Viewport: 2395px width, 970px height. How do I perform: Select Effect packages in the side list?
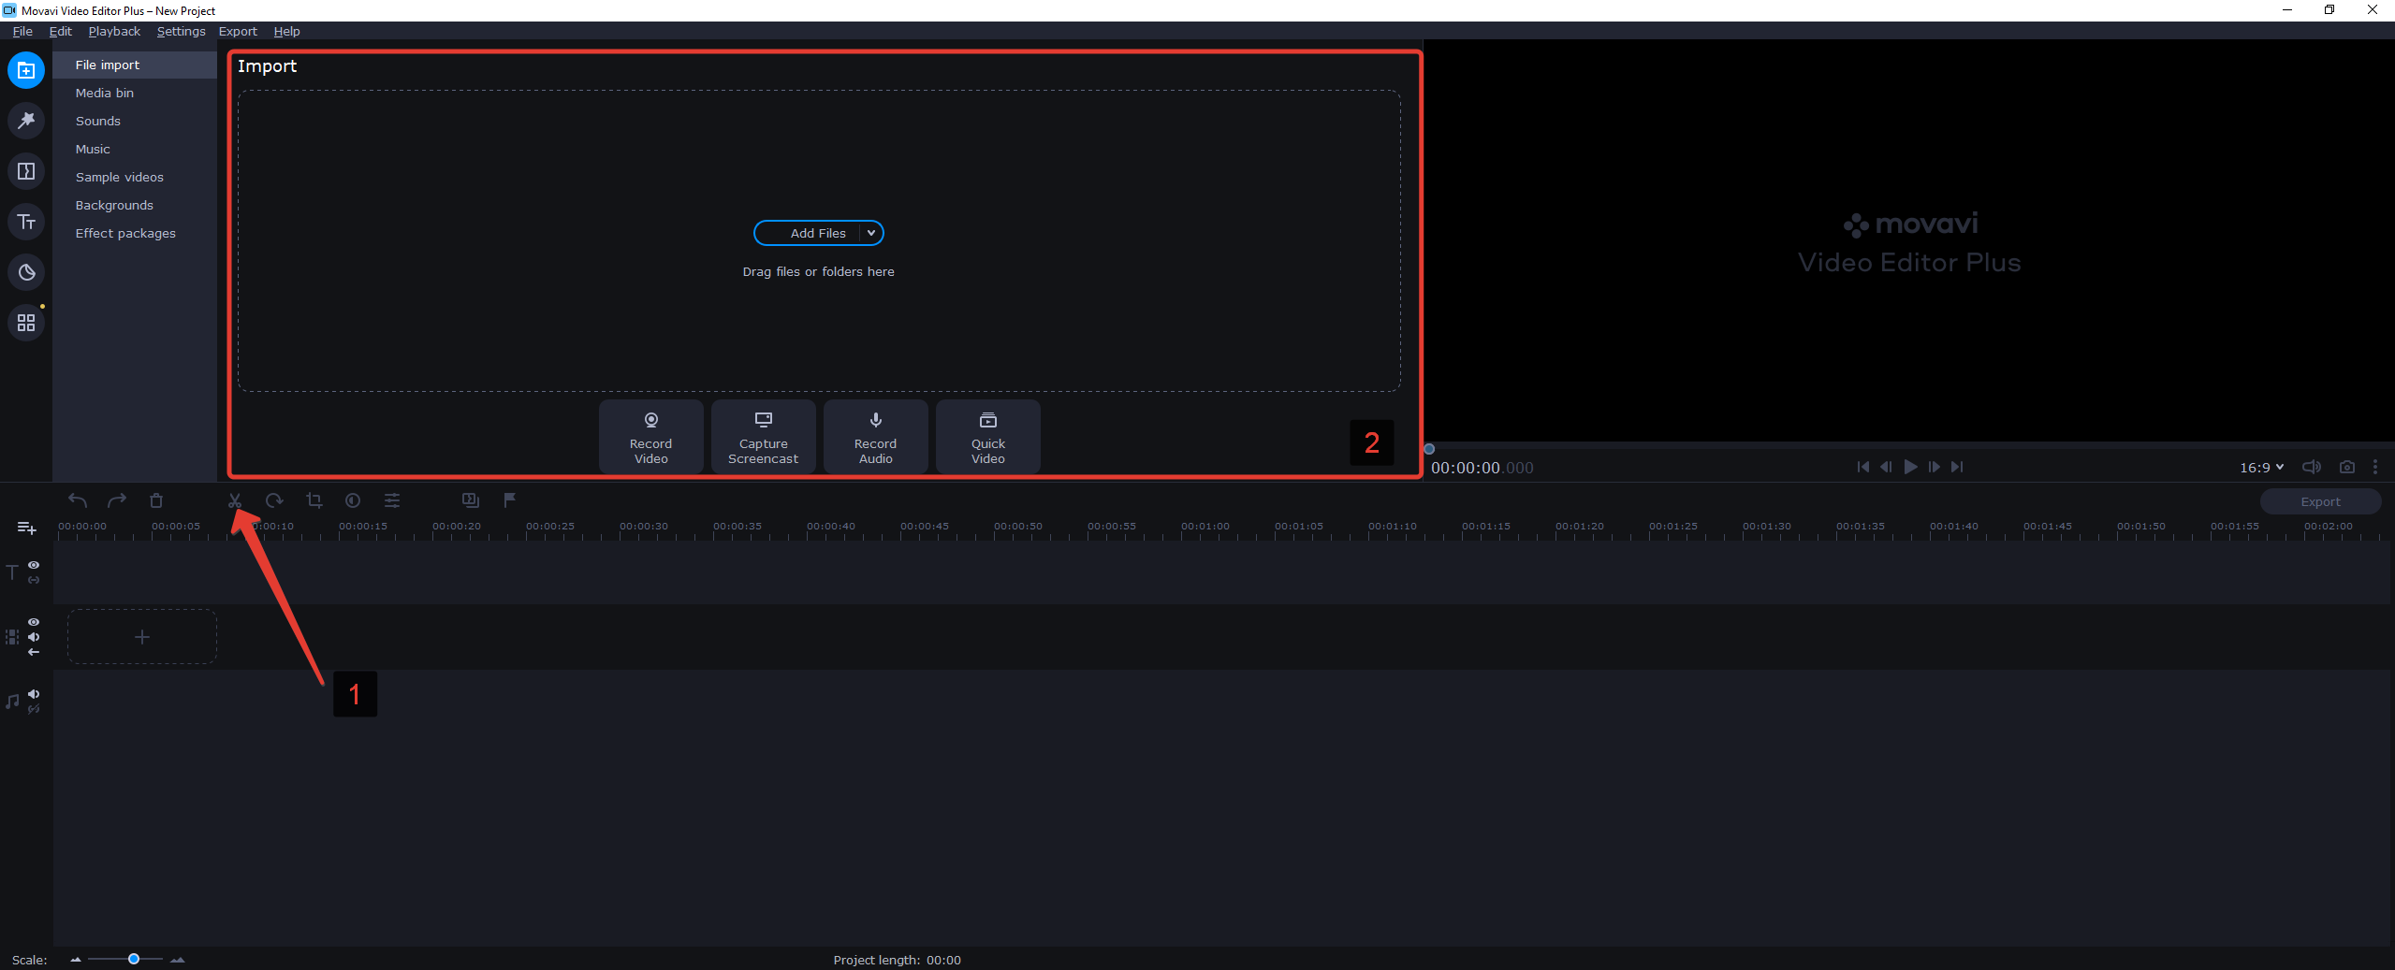135,233
